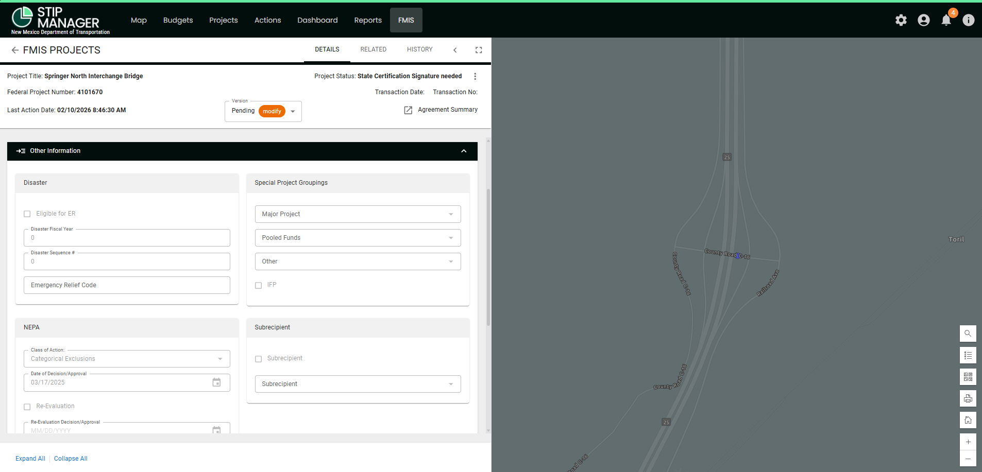Viewport: 982px width, 472px height.
Task: Open the Reports menu
Action: [368, 20]
